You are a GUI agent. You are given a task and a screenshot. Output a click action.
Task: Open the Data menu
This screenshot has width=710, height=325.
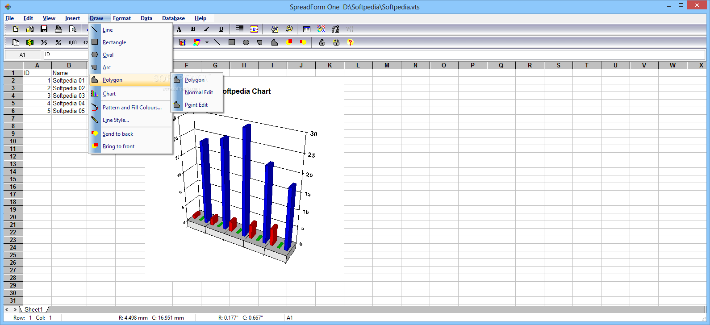click(x=146, y=18)
